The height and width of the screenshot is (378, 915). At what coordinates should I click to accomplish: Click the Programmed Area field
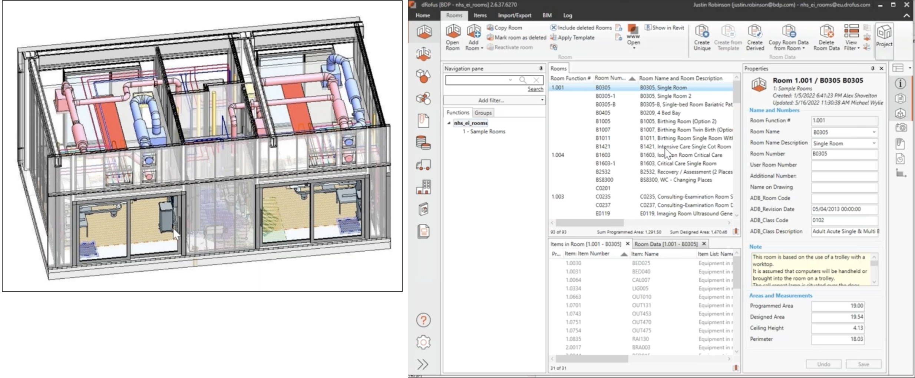click(x=838, y=306)
